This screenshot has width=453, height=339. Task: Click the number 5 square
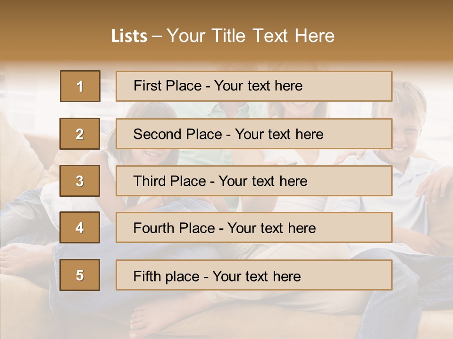tap(80, 275)
